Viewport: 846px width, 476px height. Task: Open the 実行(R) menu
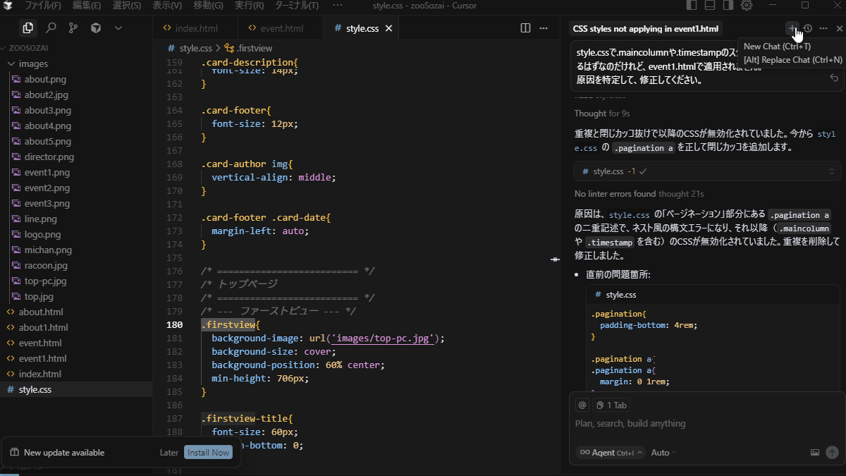point(249,6)
